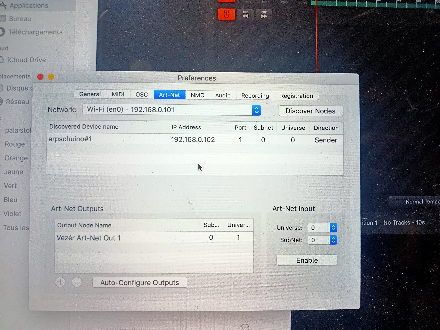
Task: Select the Violet tag in Finder sidebar
Action: 12,214
